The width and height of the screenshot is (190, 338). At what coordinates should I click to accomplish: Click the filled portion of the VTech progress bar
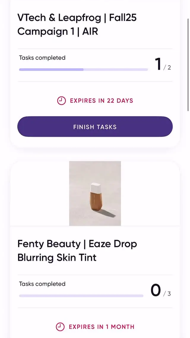point(51,70)
